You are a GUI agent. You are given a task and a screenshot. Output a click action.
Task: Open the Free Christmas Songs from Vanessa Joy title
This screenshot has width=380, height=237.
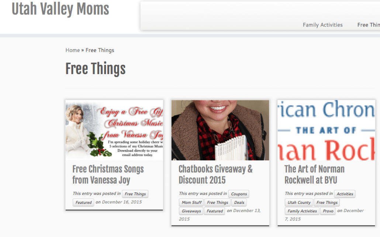pyautogui.click(x=108, y=175)
